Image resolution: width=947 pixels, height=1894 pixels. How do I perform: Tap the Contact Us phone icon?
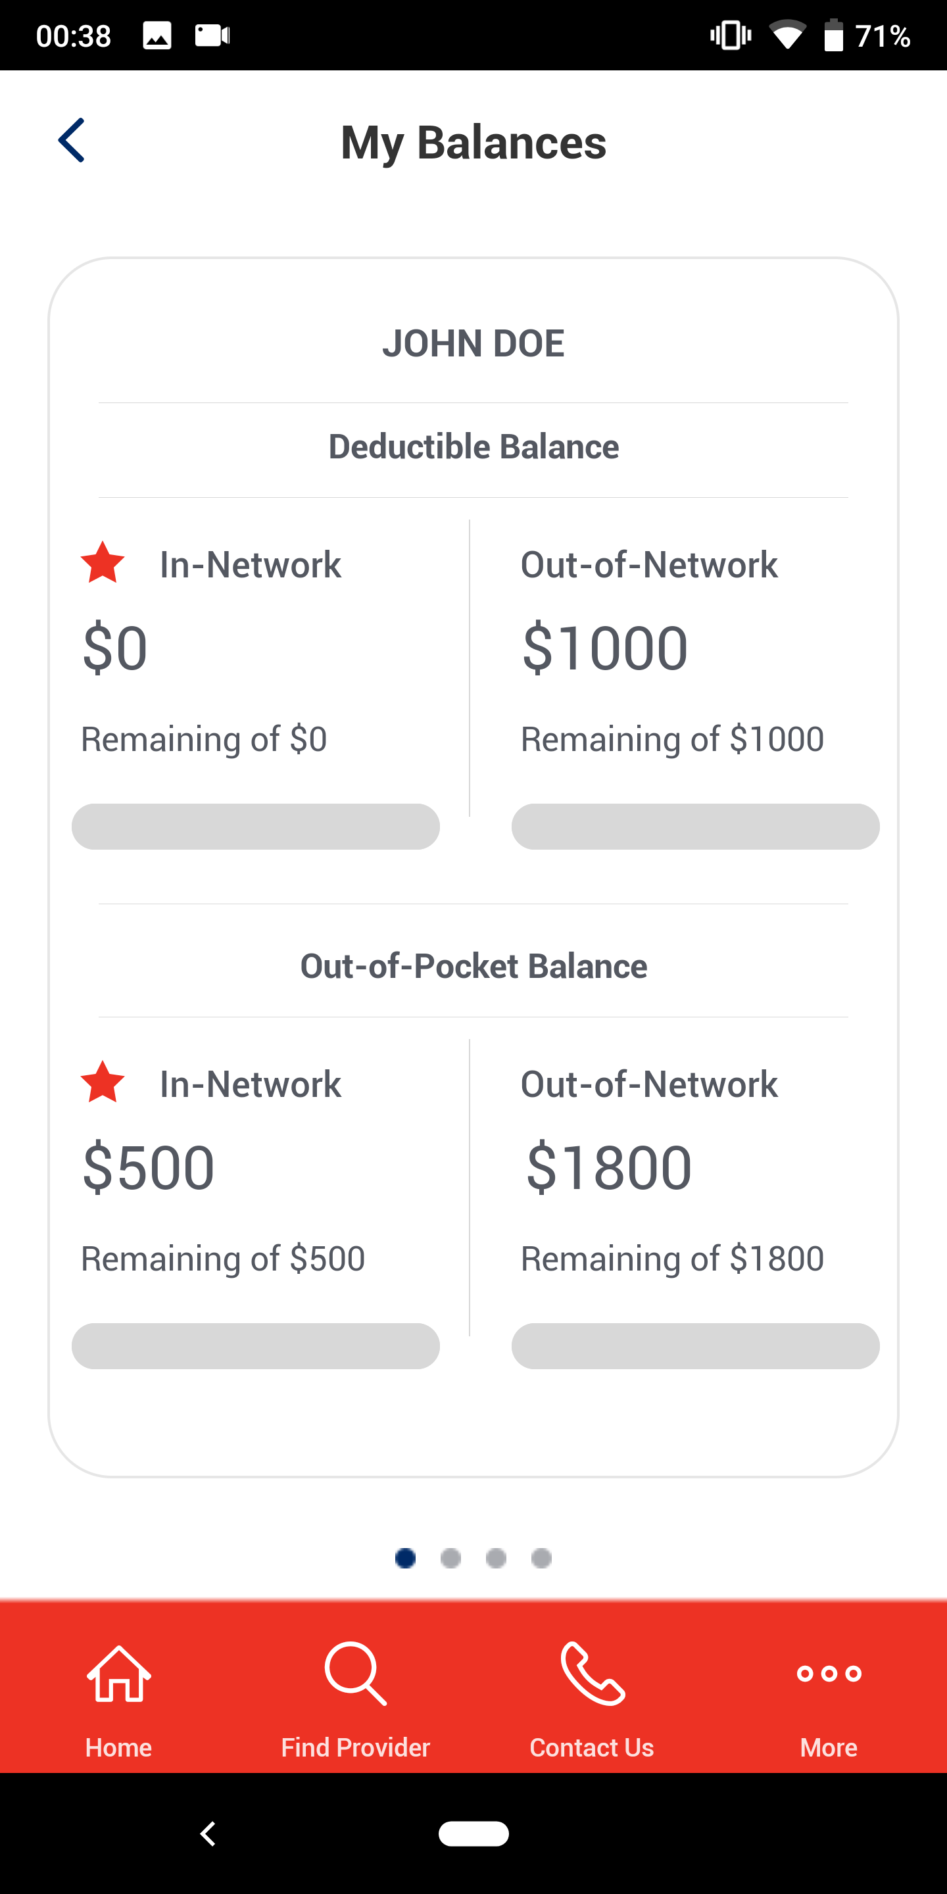593,1674
